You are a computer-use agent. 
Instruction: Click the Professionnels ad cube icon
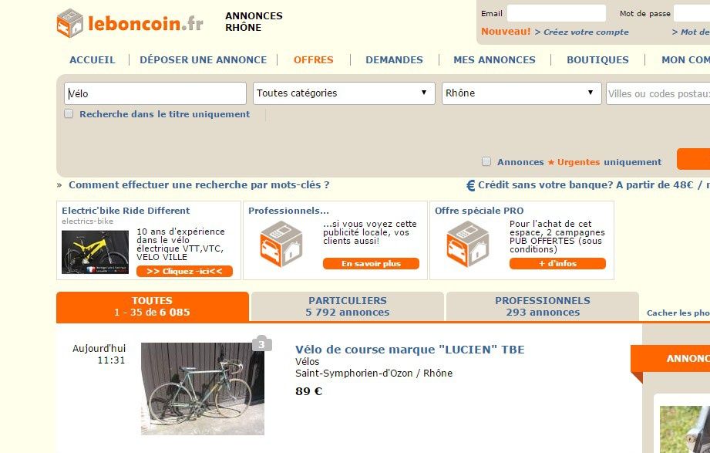pyautogui.click(x=281, y=244)
